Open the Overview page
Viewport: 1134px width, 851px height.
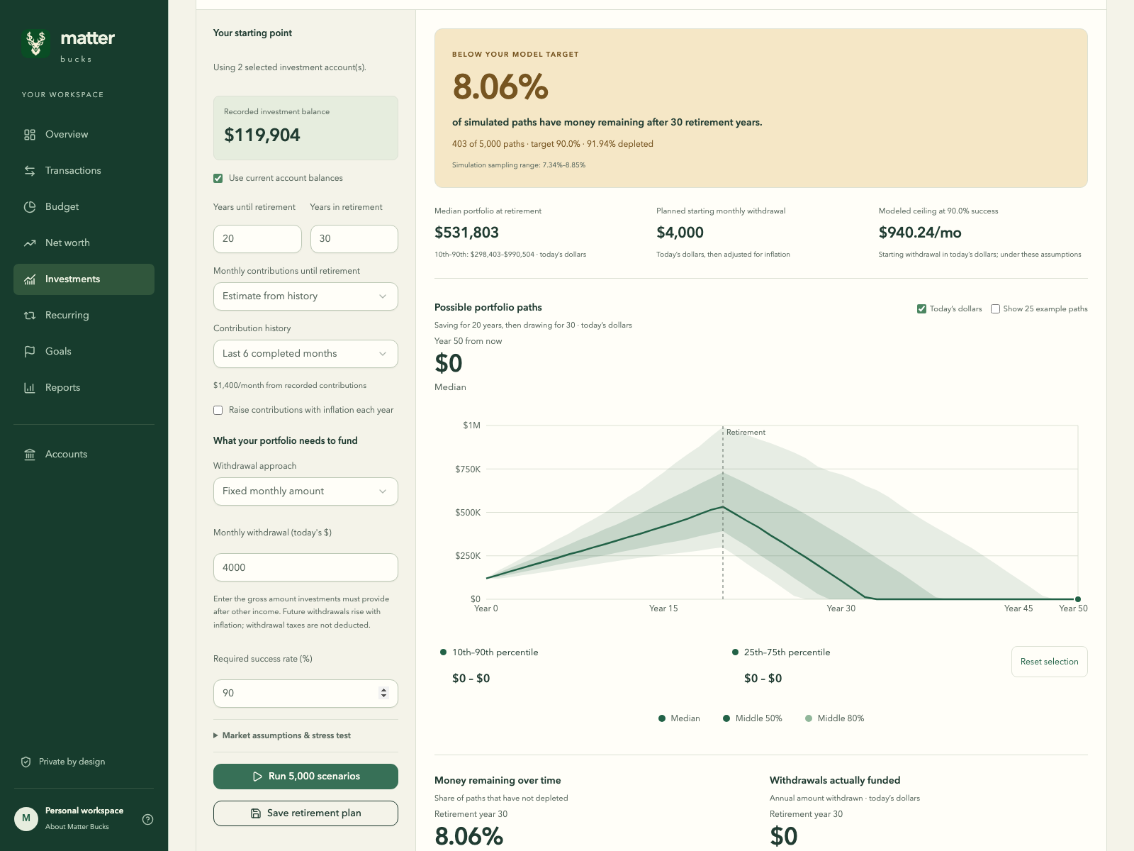[84, 135]
